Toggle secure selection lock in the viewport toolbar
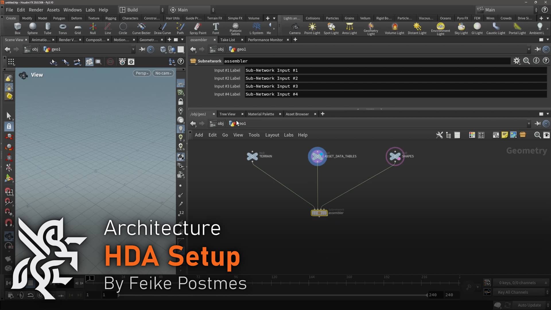This screenshot has height=310, width=551. point(9,126)
